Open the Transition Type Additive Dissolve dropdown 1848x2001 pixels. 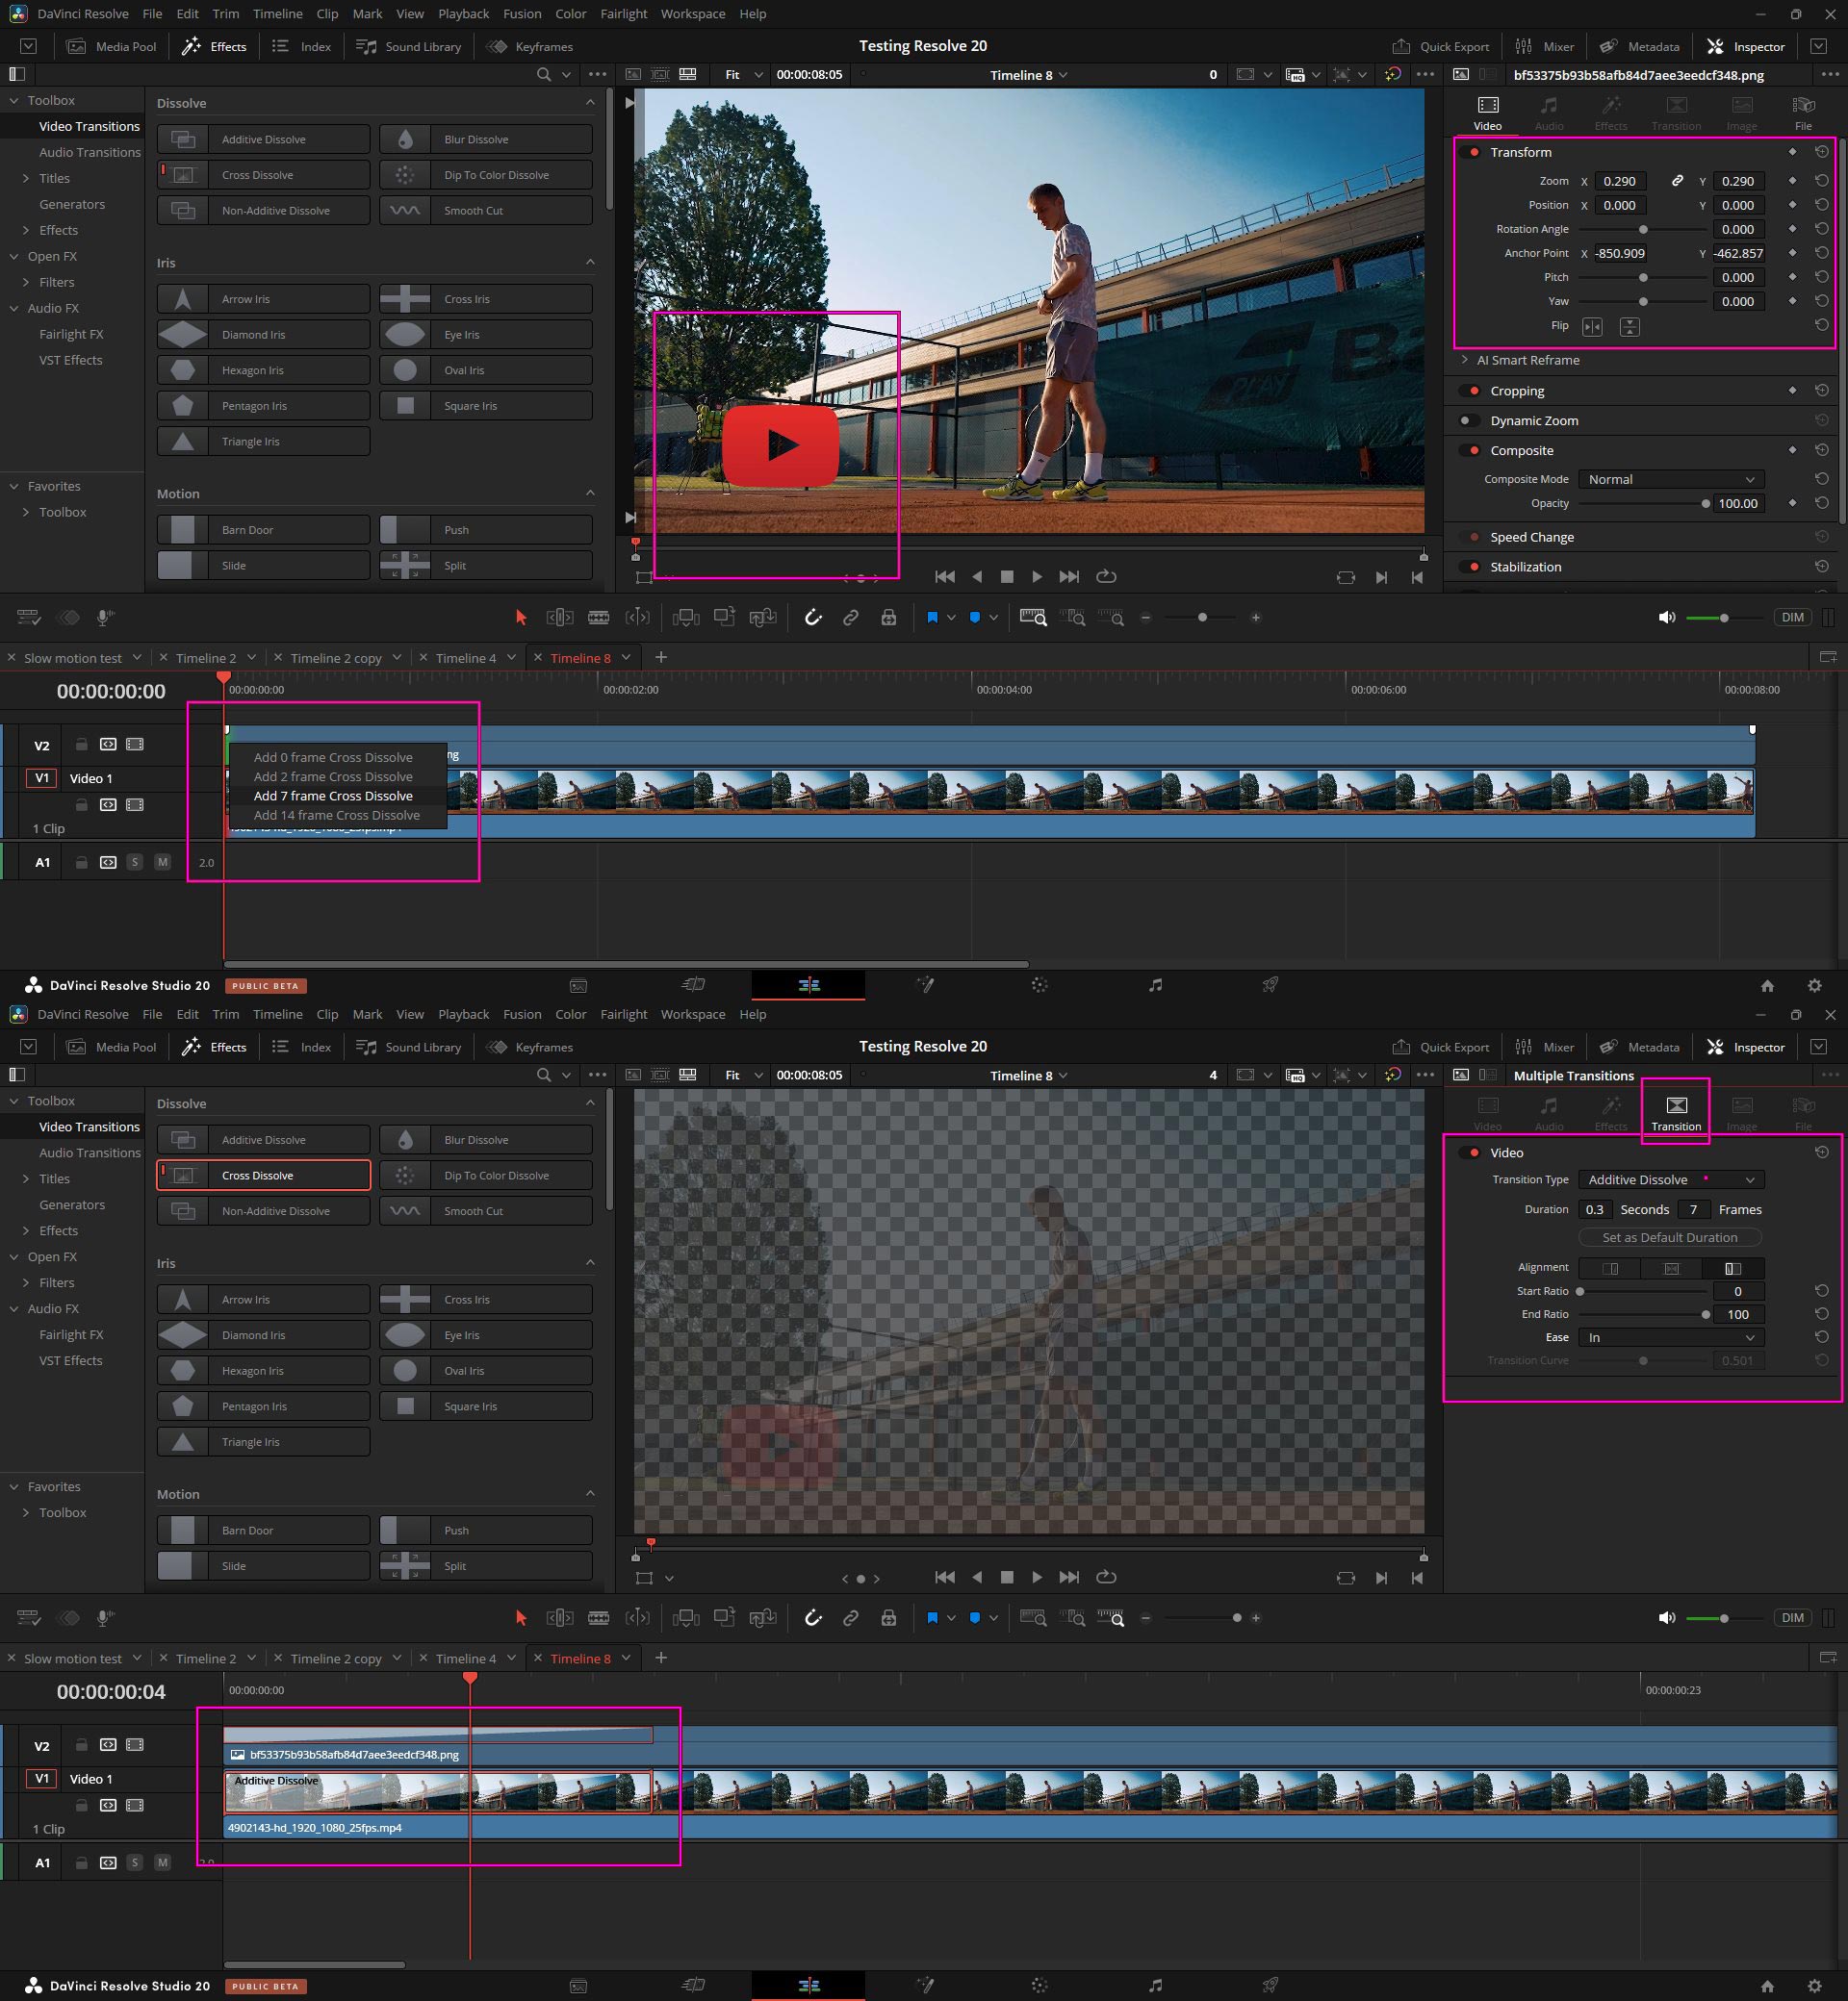1670,1180
